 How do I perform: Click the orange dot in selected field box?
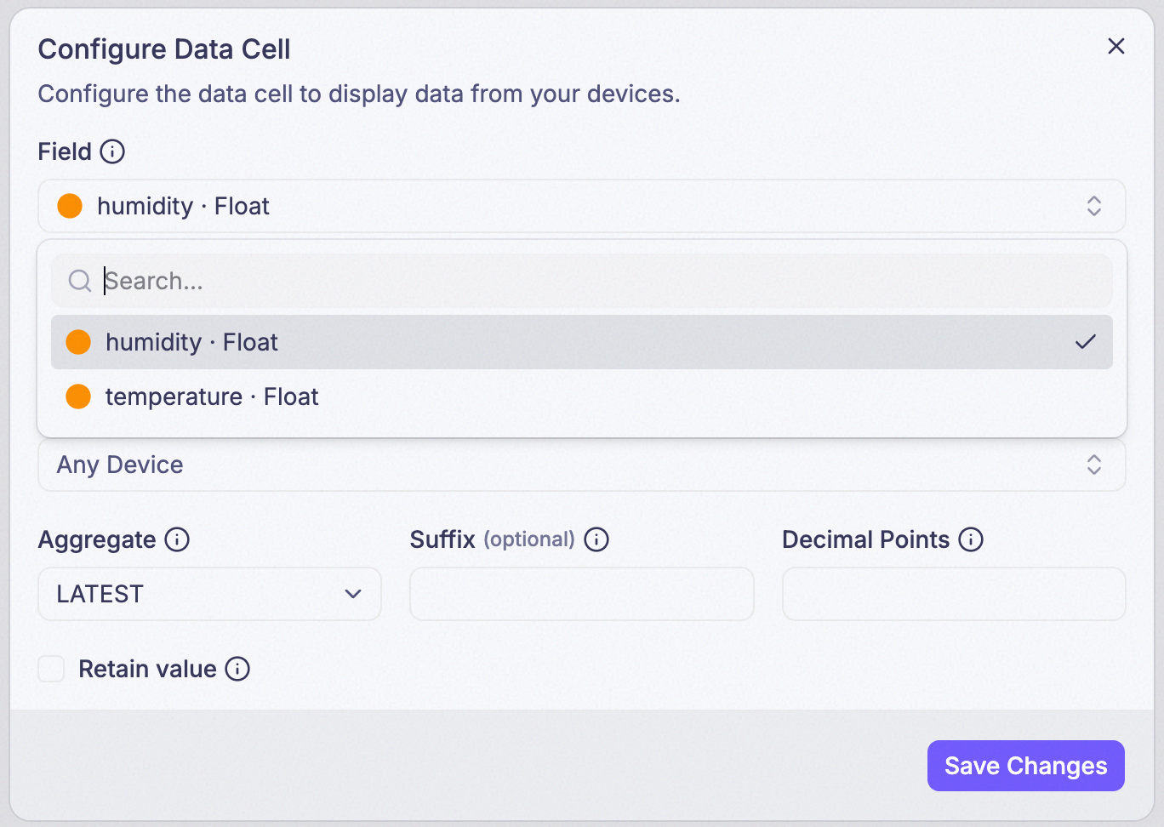tap(70, 206)
